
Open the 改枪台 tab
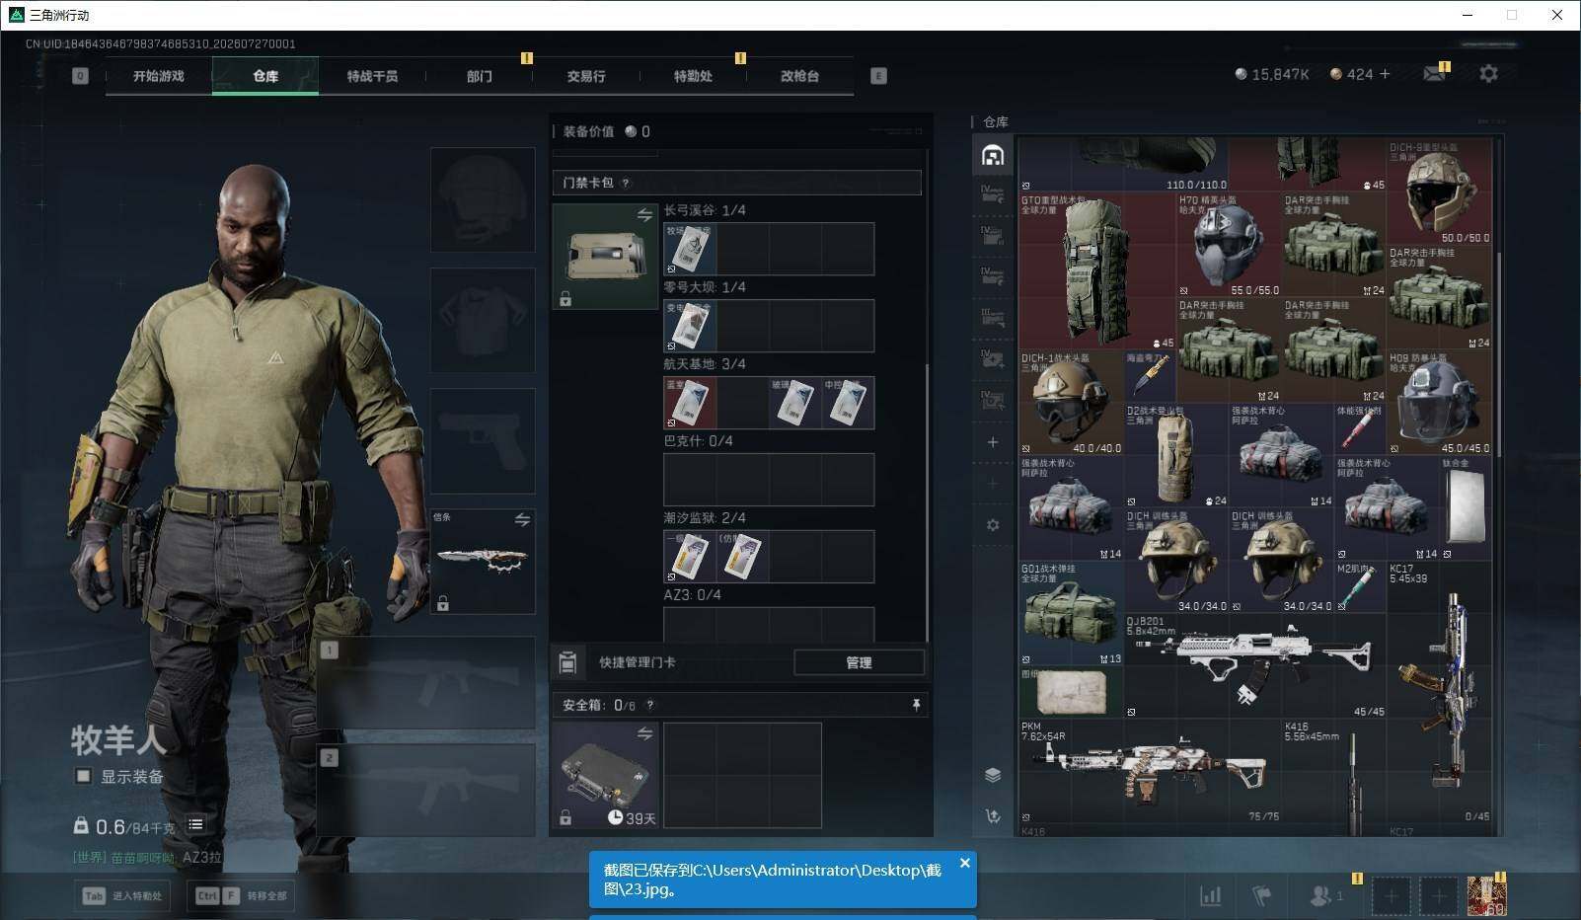799,76
